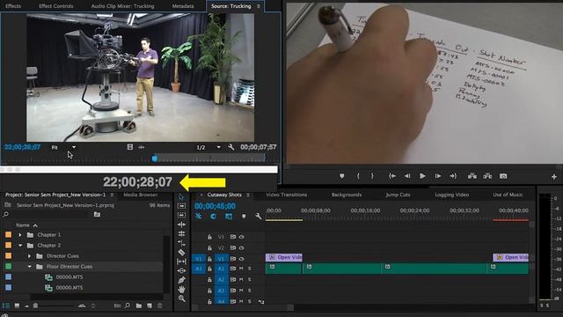Screen dimensions: 563x317
Task: Collapse the Chapter 2 bin
Action: click(x=20, y=246)
